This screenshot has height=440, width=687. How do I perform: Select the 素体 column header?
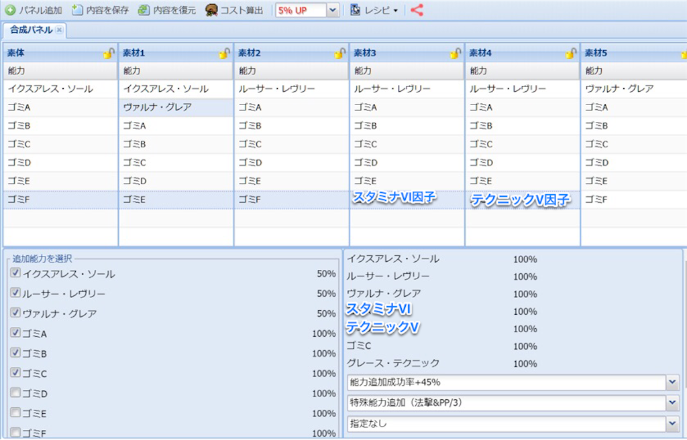click(x=60, y=53)
